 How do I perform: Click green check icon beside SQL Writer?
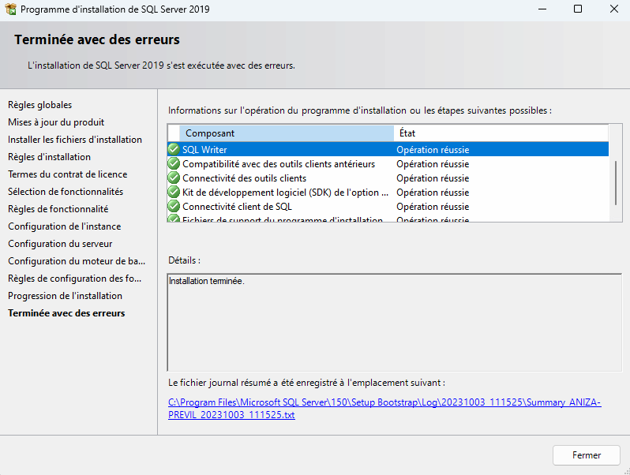point(174,149)
